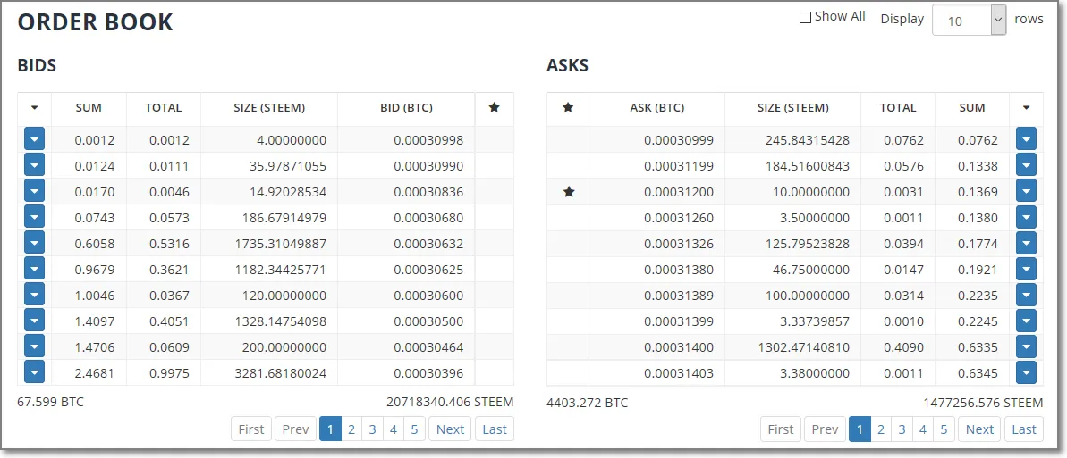Go to page 3 of Asks
This screenshot has width=1067, height=458.
point(902,429)
